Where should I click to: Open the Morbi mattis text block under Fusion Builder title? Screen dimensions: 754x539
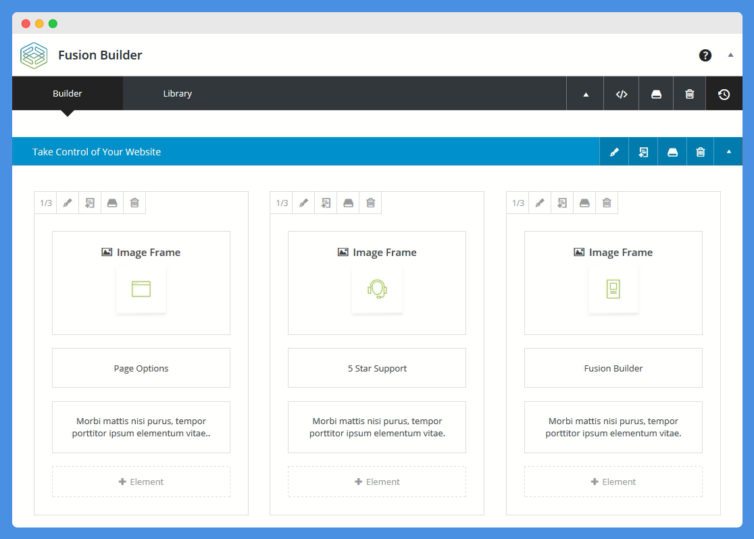[x=613, y=427]
